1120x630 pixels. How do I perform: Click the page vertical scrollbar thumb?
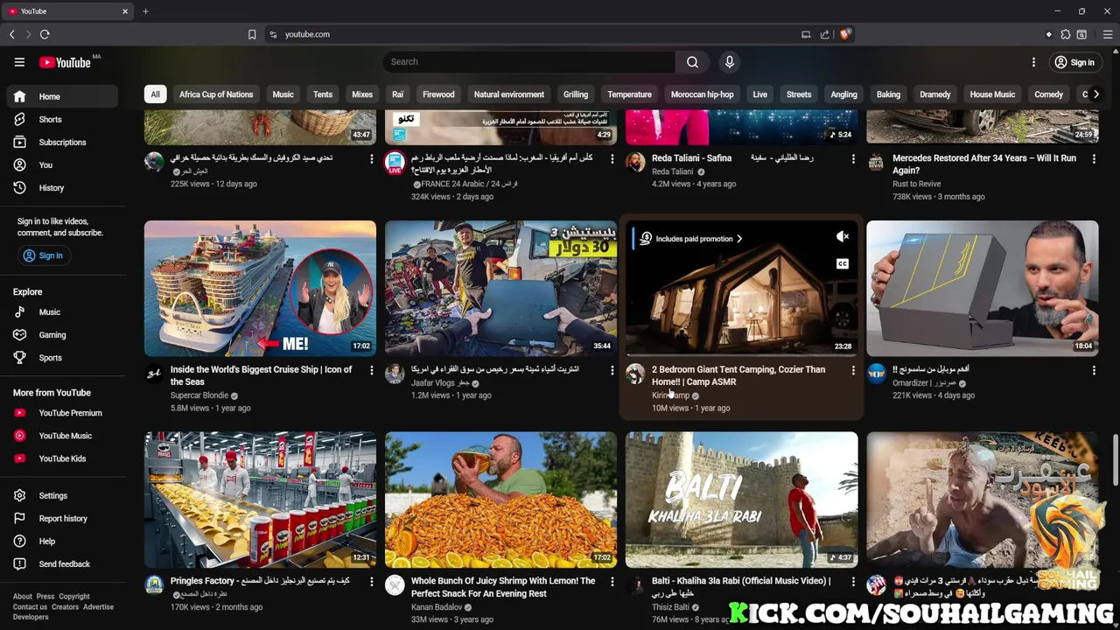click(x=1115, y=458)
